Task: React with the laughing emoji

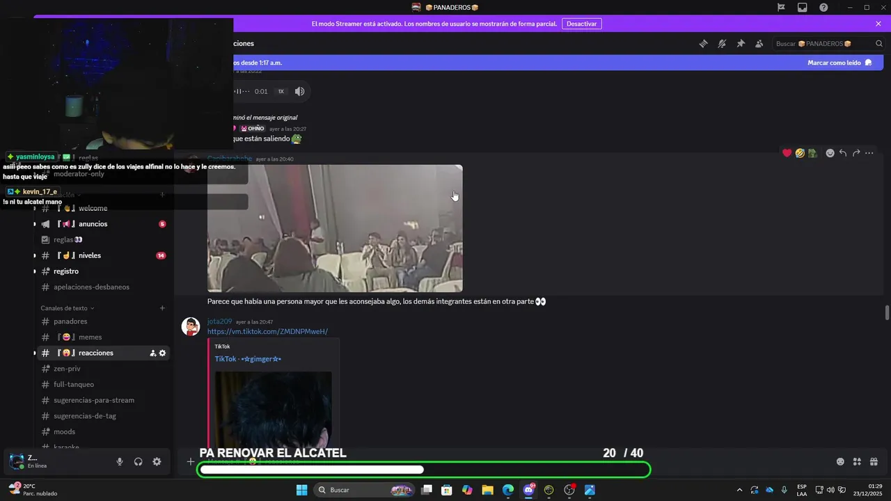Action: 800,153
